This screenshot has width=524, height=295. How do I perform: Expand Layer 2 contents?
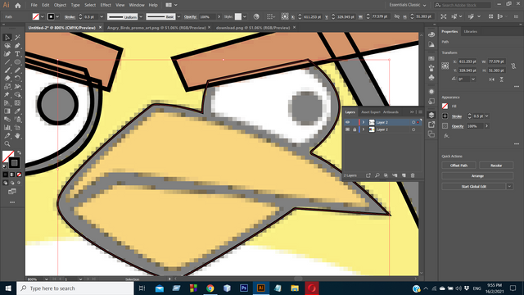click(x=364, y=122)
